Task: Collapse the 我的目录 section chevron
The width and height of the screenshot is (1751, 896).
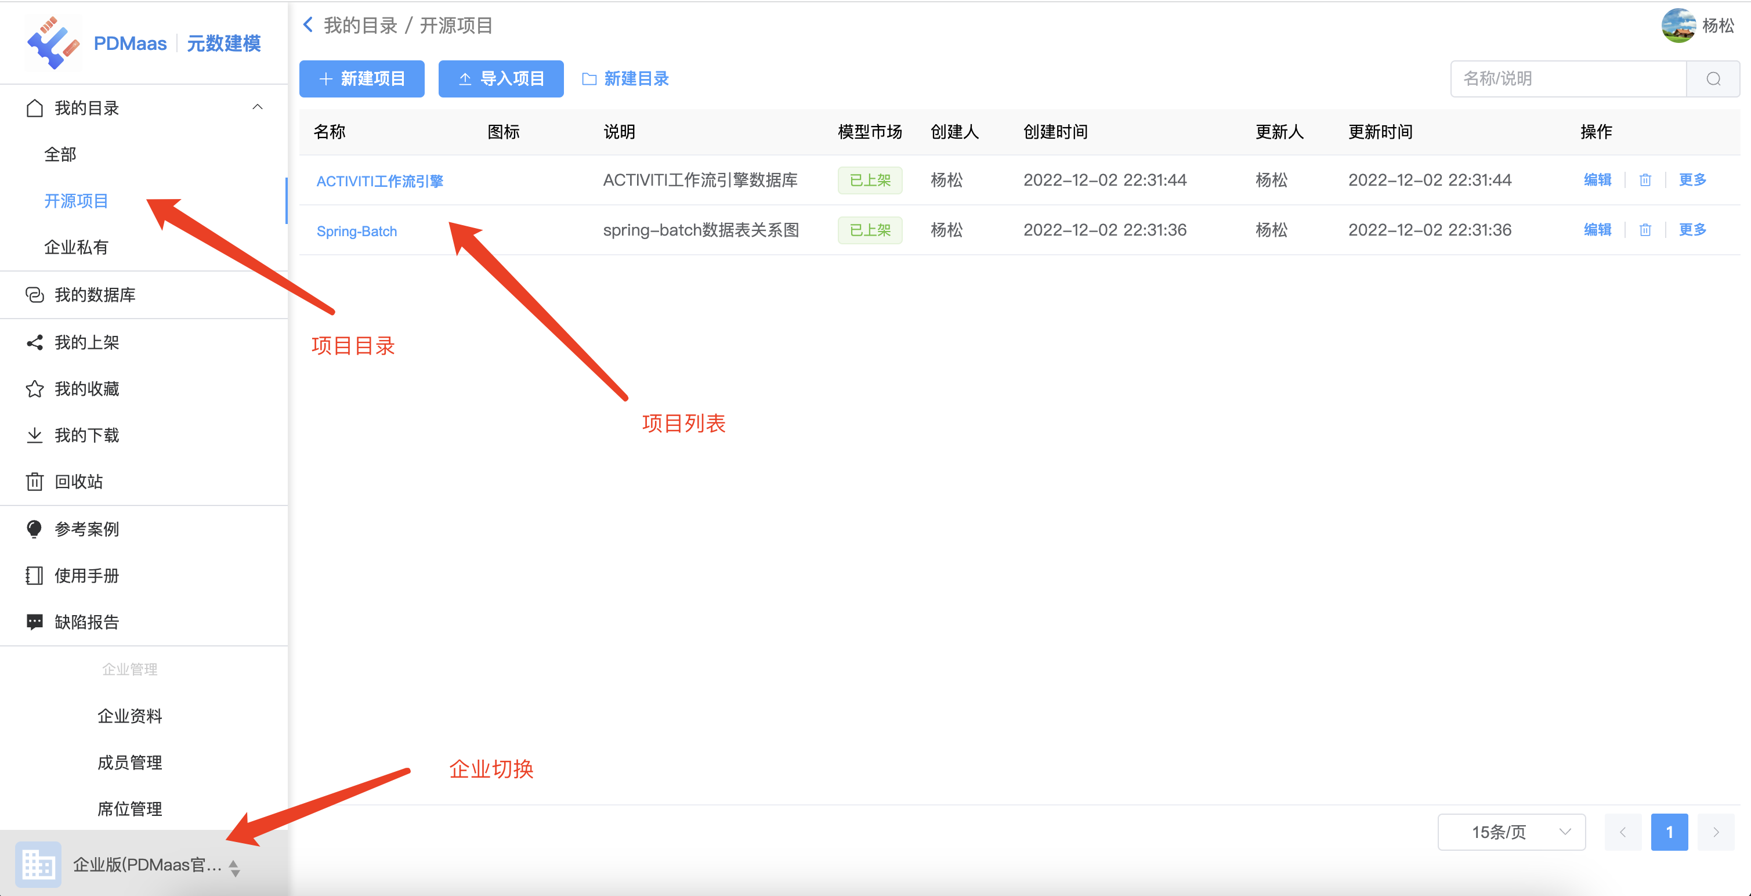Action: pos(258,107)
